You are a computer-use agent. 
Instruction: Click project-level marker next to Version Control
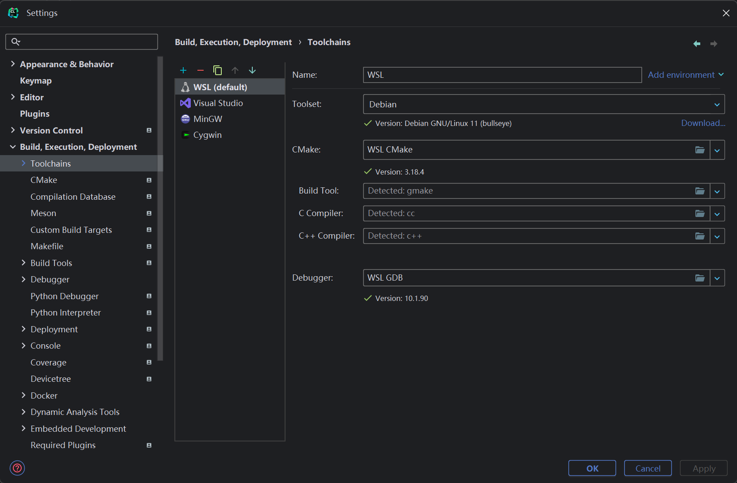tap(149, 130)
